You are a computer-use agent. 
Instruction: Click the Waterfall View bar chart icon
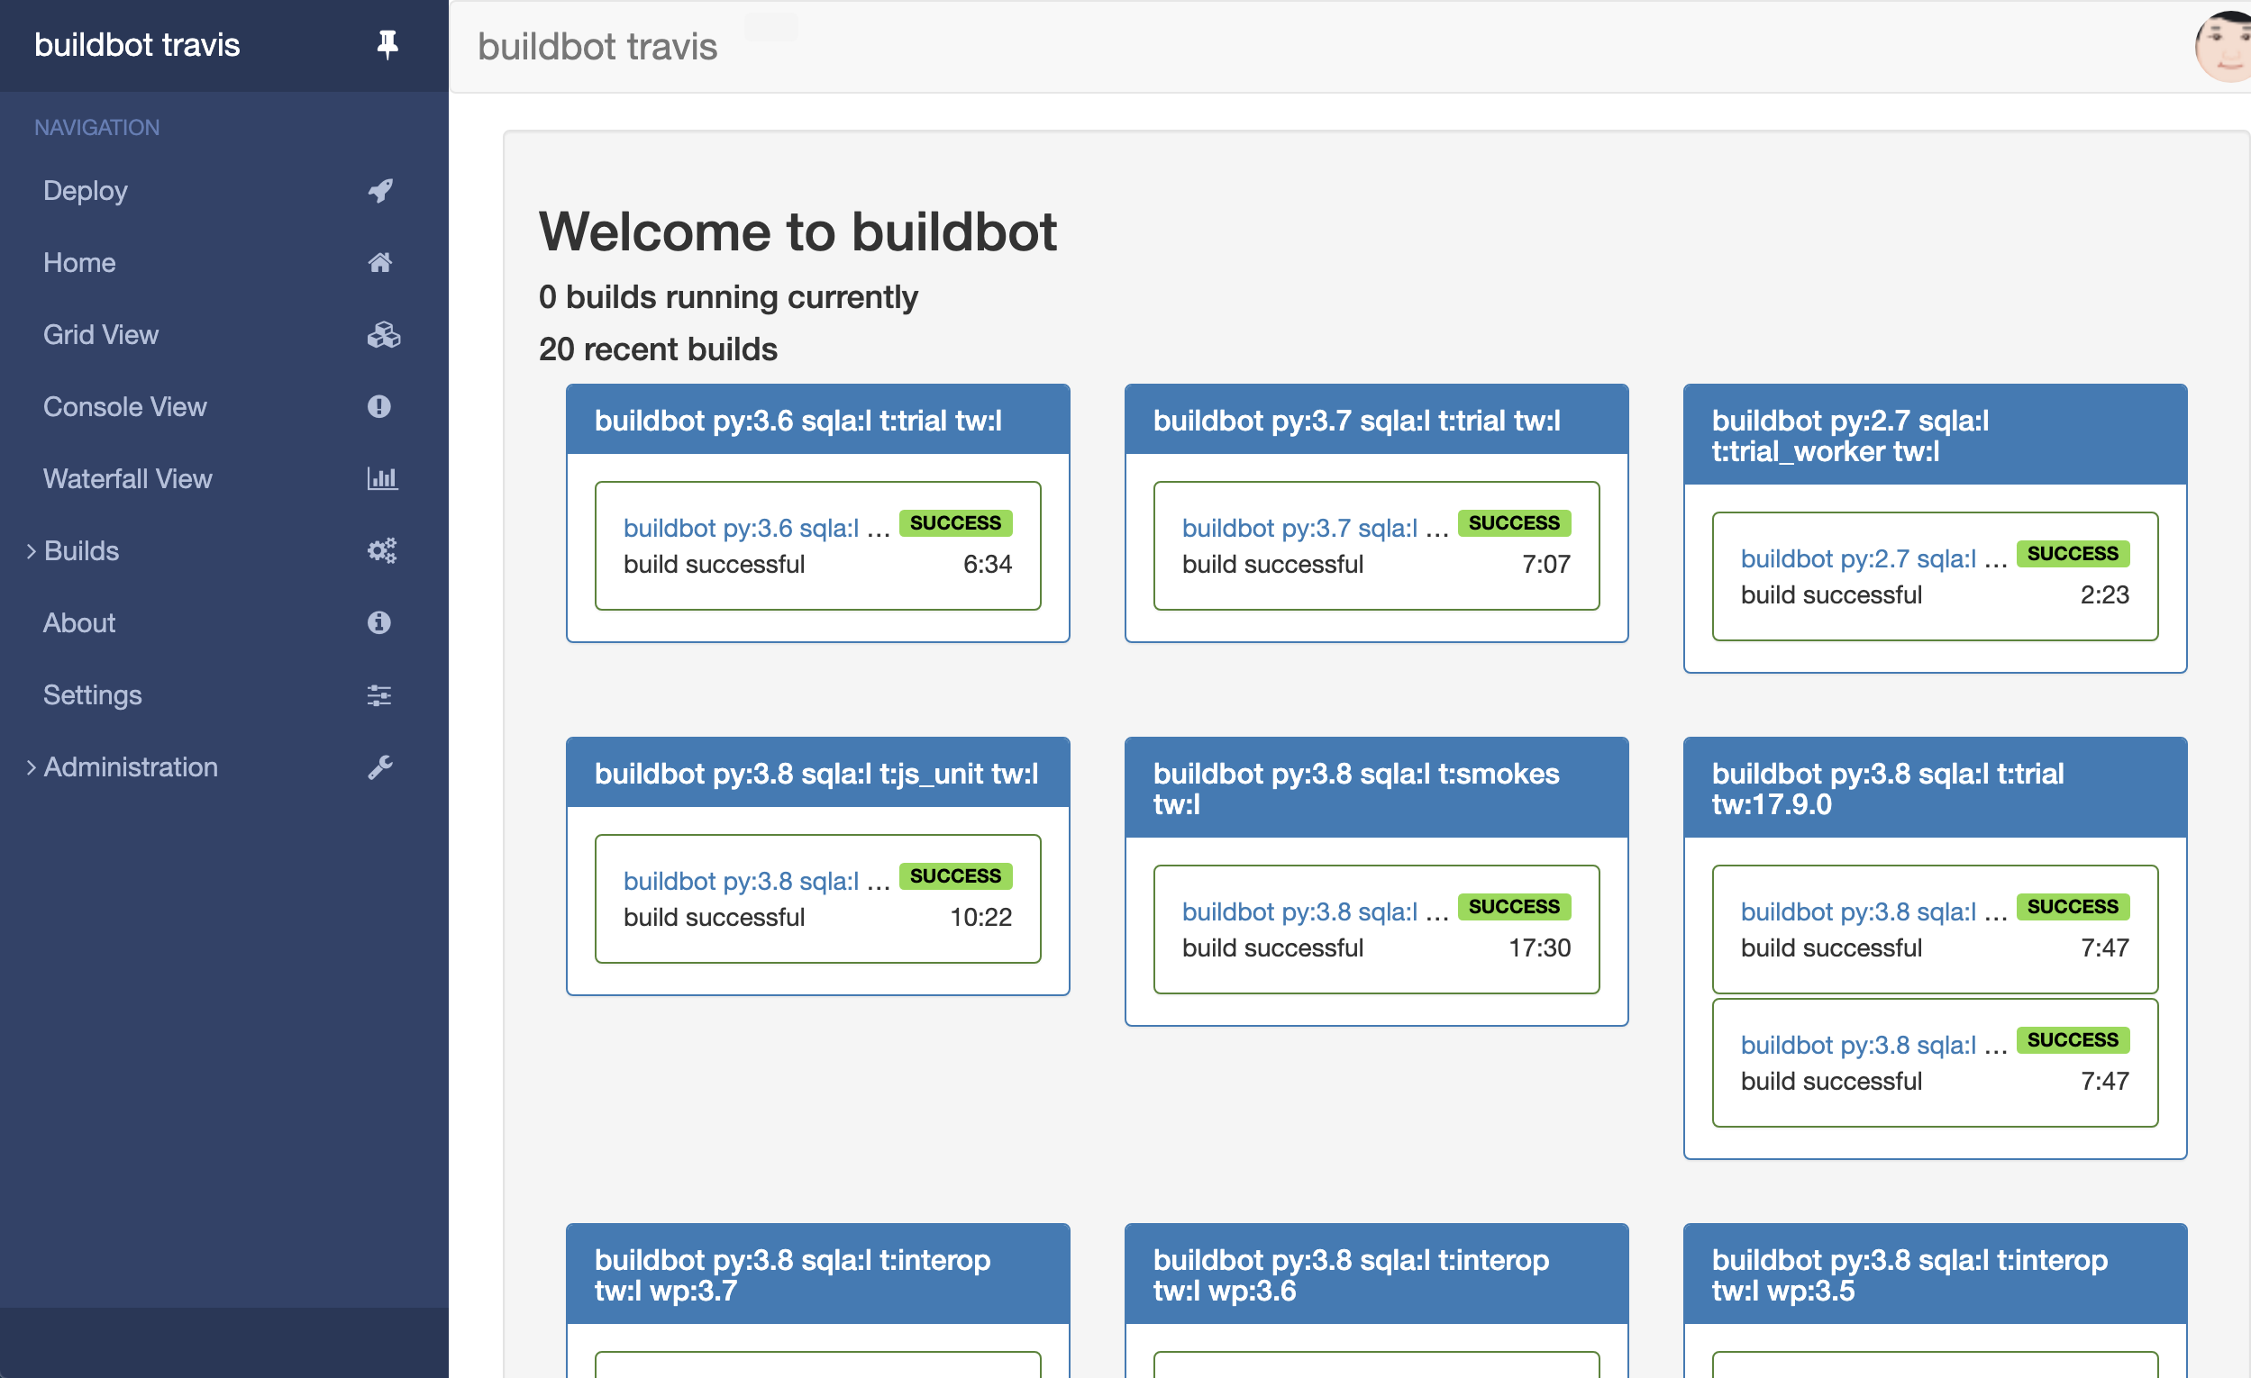click(382, 478)
